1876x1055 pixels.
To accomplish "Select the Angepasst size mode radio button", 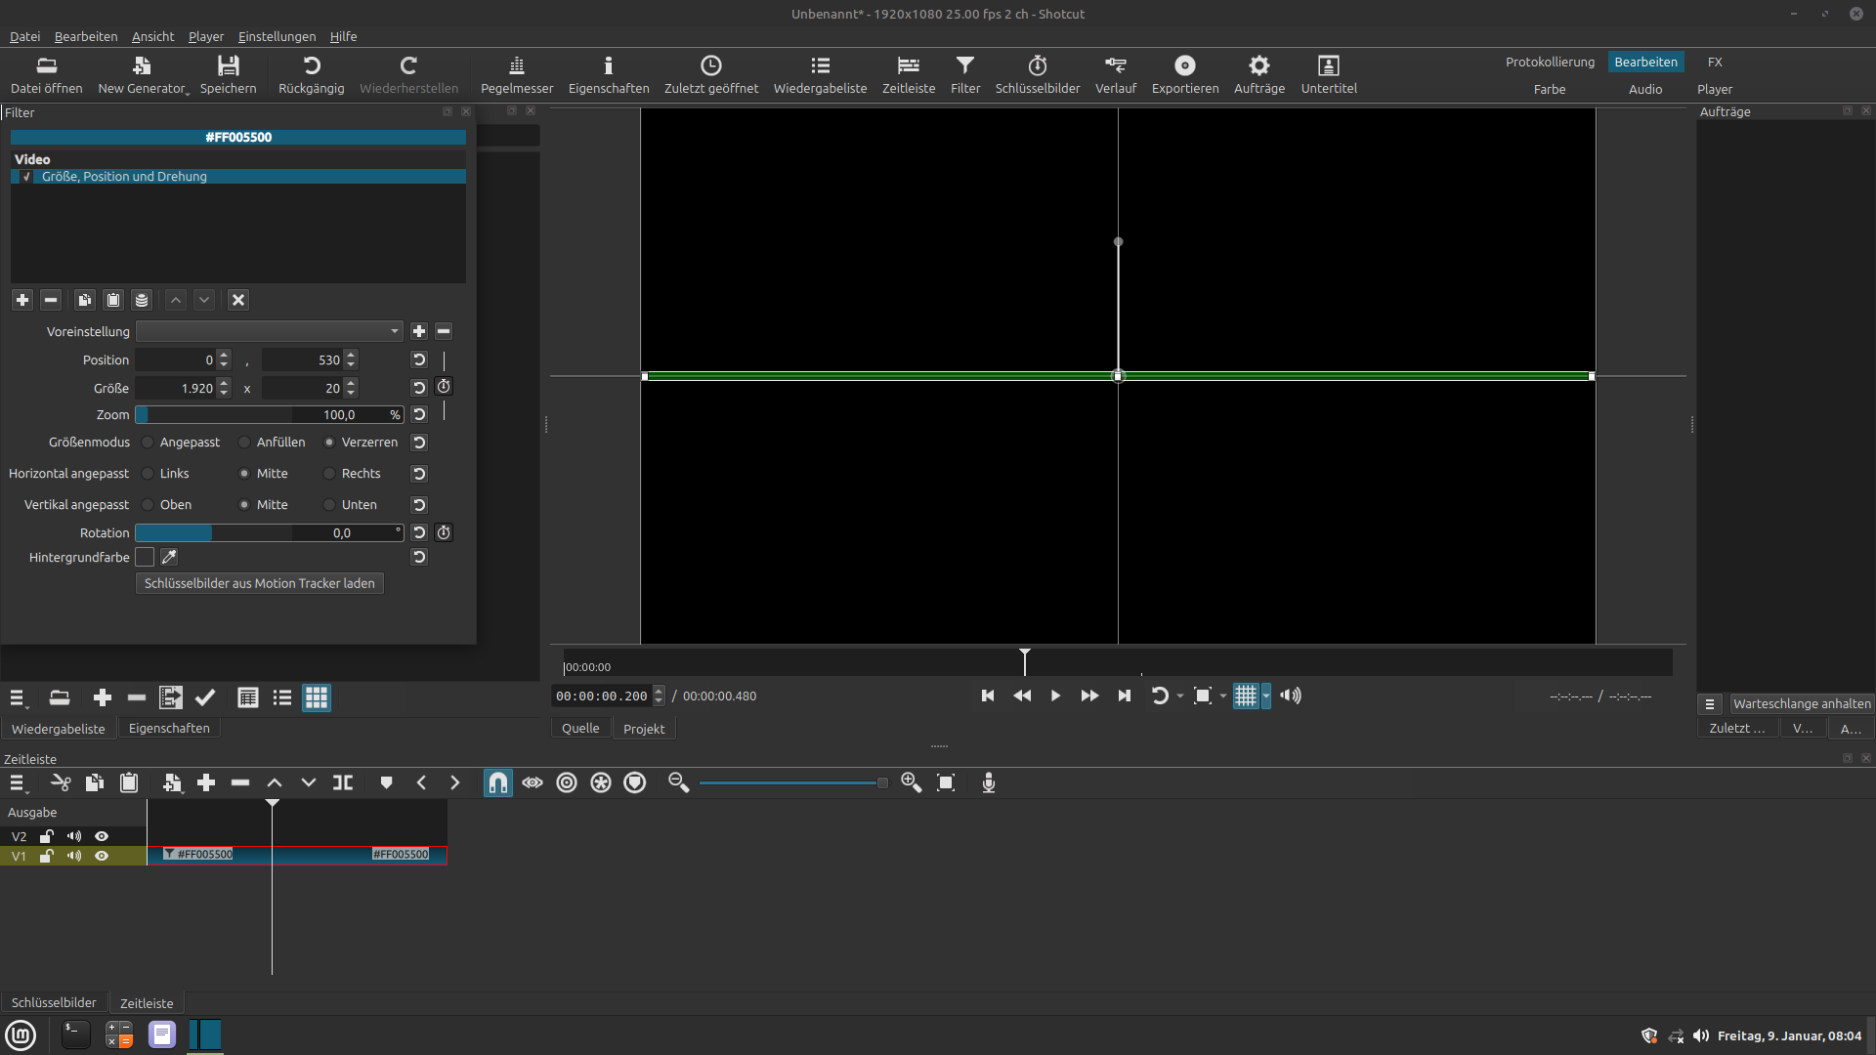I will pos(148,443).
